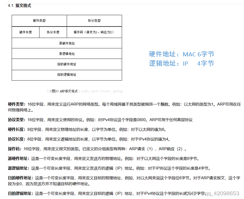Click the bold term '目的逻辑地址:' in paragraph
This screenshot has width=244, height=199.
pos(20,193)
